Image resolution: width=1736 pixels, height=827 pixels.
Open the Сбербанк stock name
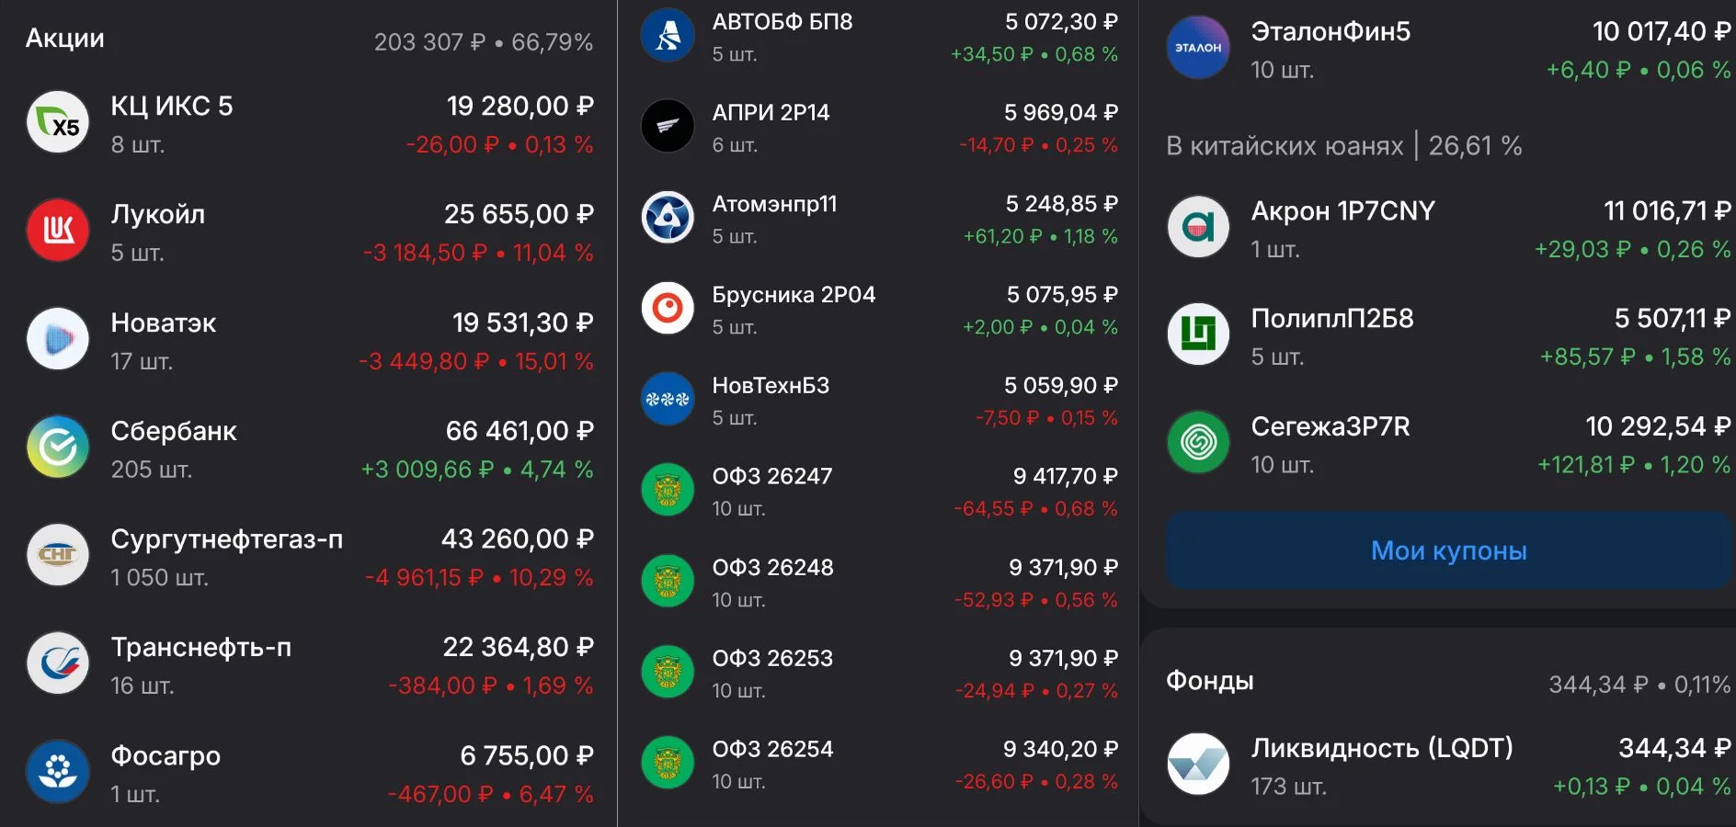tap(174, 431)
